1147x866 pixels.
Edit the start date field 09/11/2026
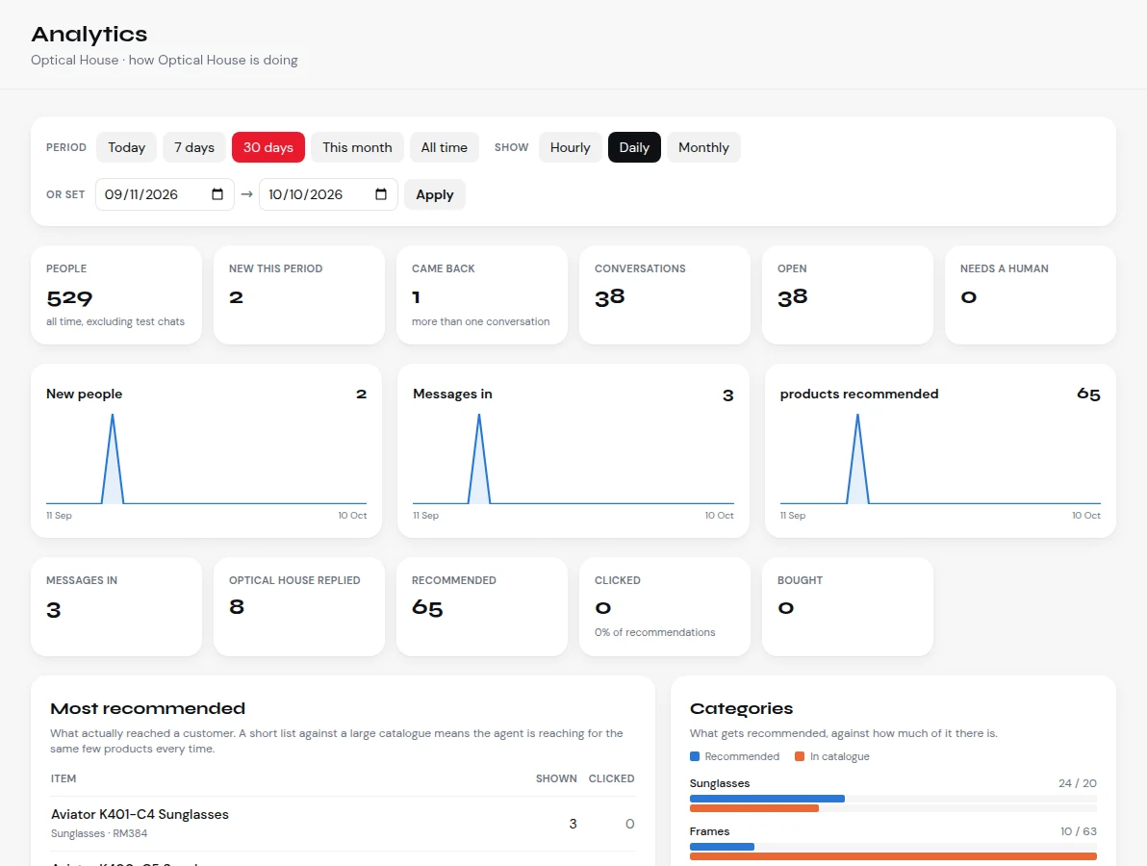coord(165,194)
